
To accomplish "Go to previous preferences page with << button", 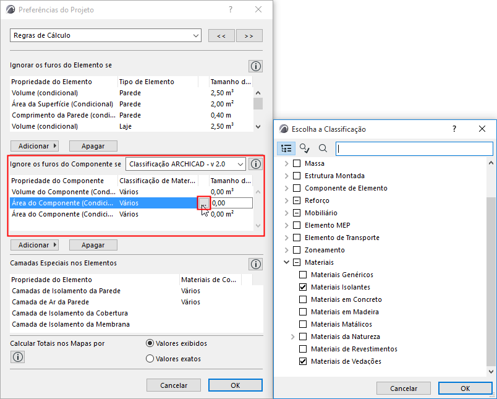I will (221, 35).
